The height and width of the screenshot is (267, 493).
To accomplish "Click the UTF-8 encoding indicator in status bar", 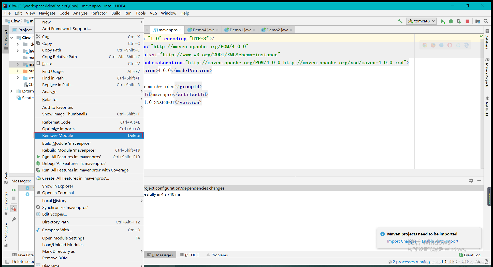I will point(467,262).
